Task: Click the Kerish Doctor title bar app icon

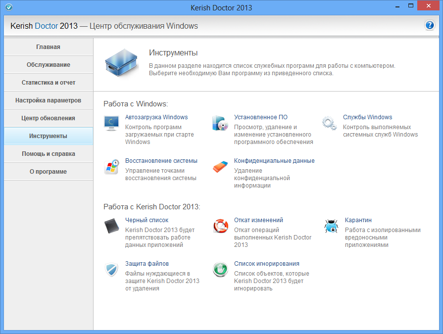Action: (9, 7)
